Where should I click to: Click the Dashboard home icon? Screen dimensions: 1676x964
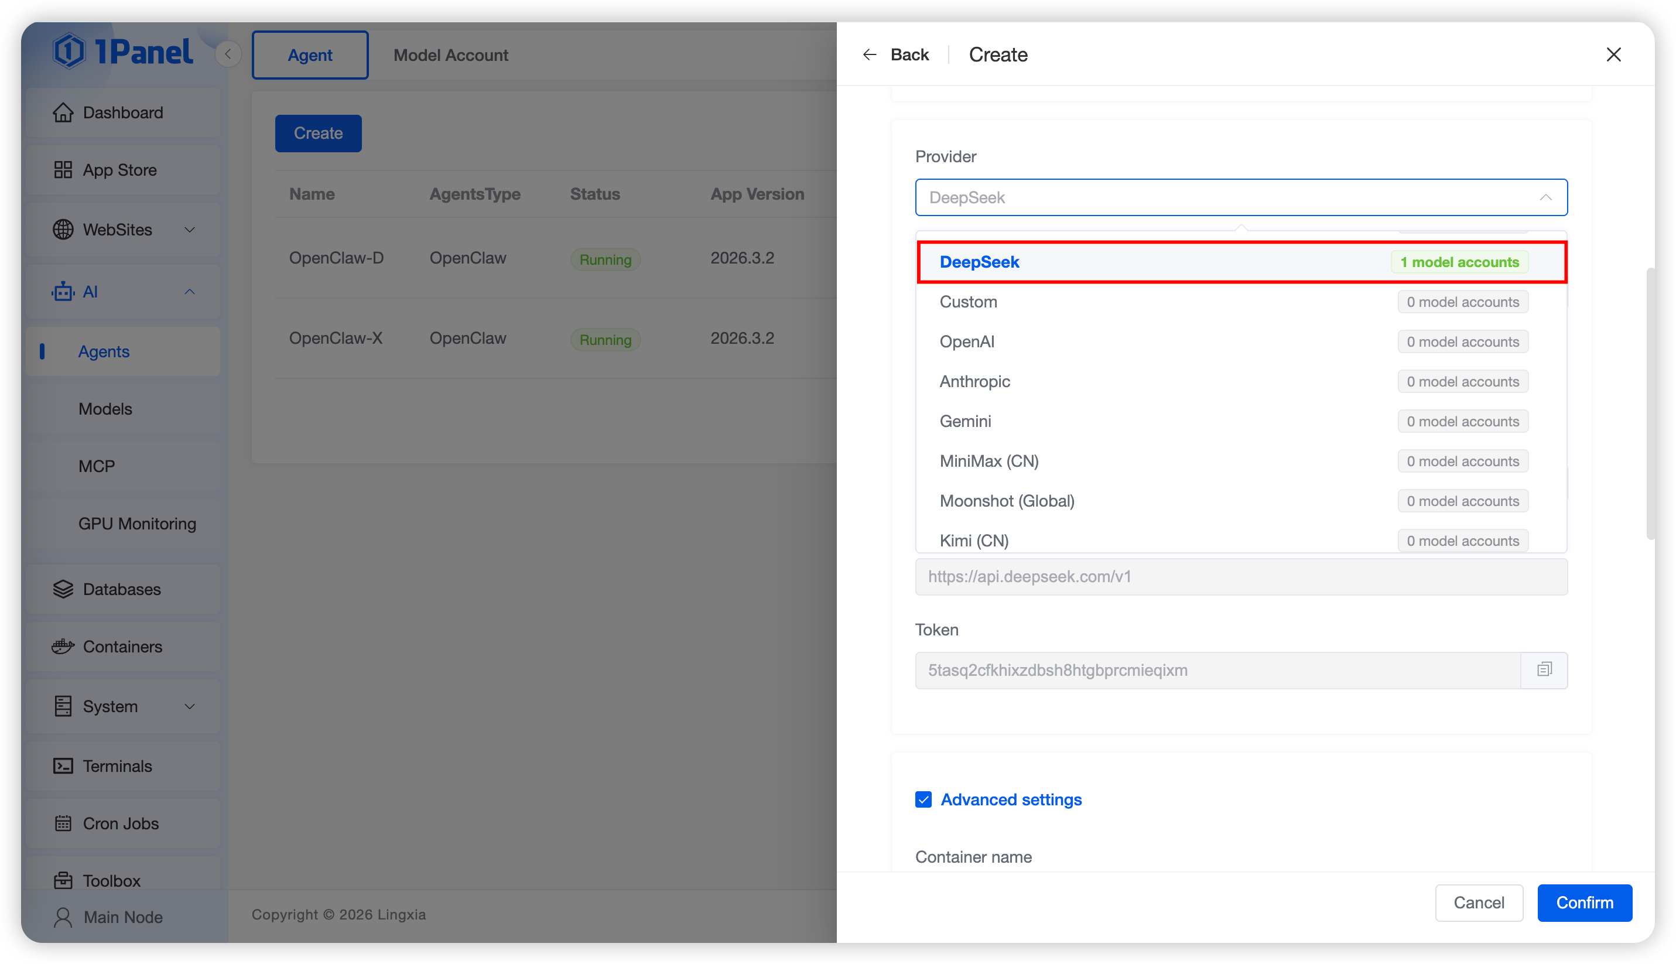[x=63, y=112]
